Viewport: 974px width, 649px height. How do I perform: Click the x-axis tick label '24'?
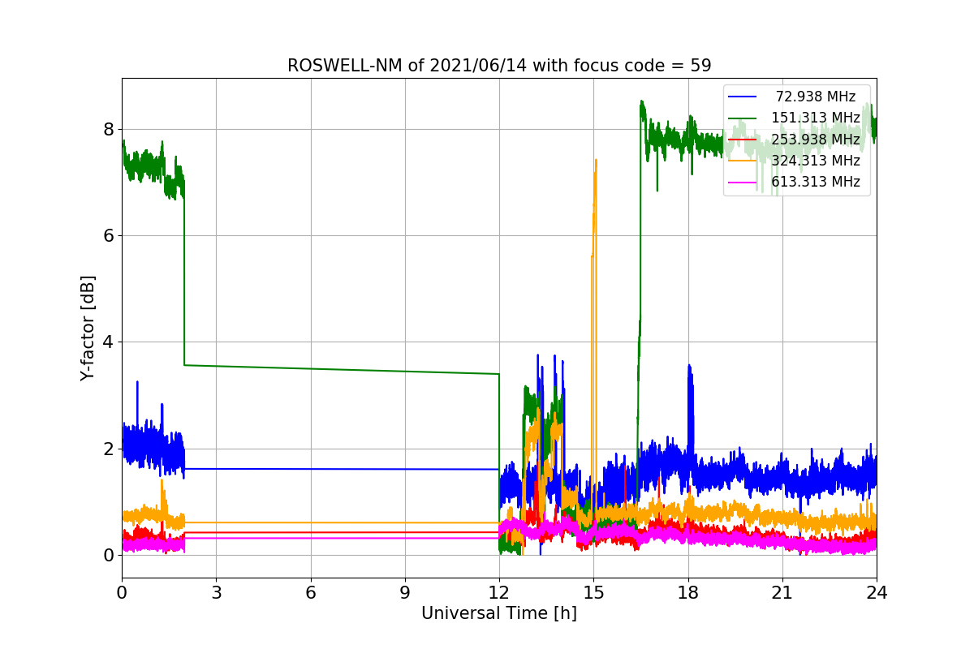pos(877,593)
